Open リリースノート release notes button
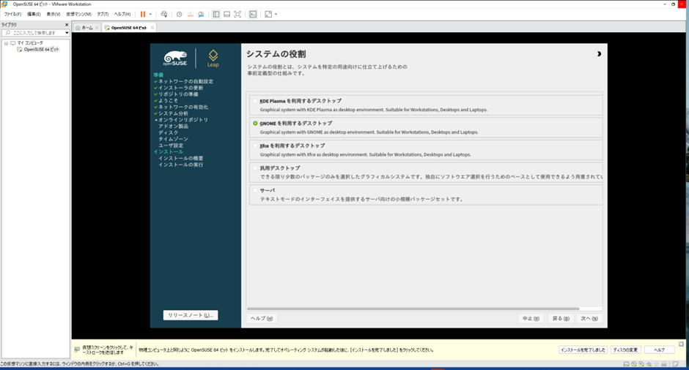689x370 pixels. pos(191,315)
